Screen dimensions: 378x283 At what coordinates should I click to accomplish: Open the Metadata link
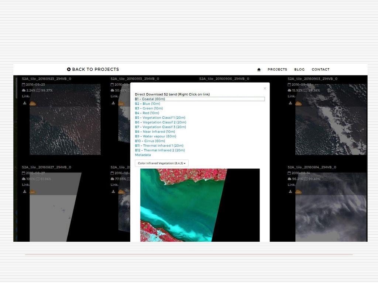coord(143,155)
